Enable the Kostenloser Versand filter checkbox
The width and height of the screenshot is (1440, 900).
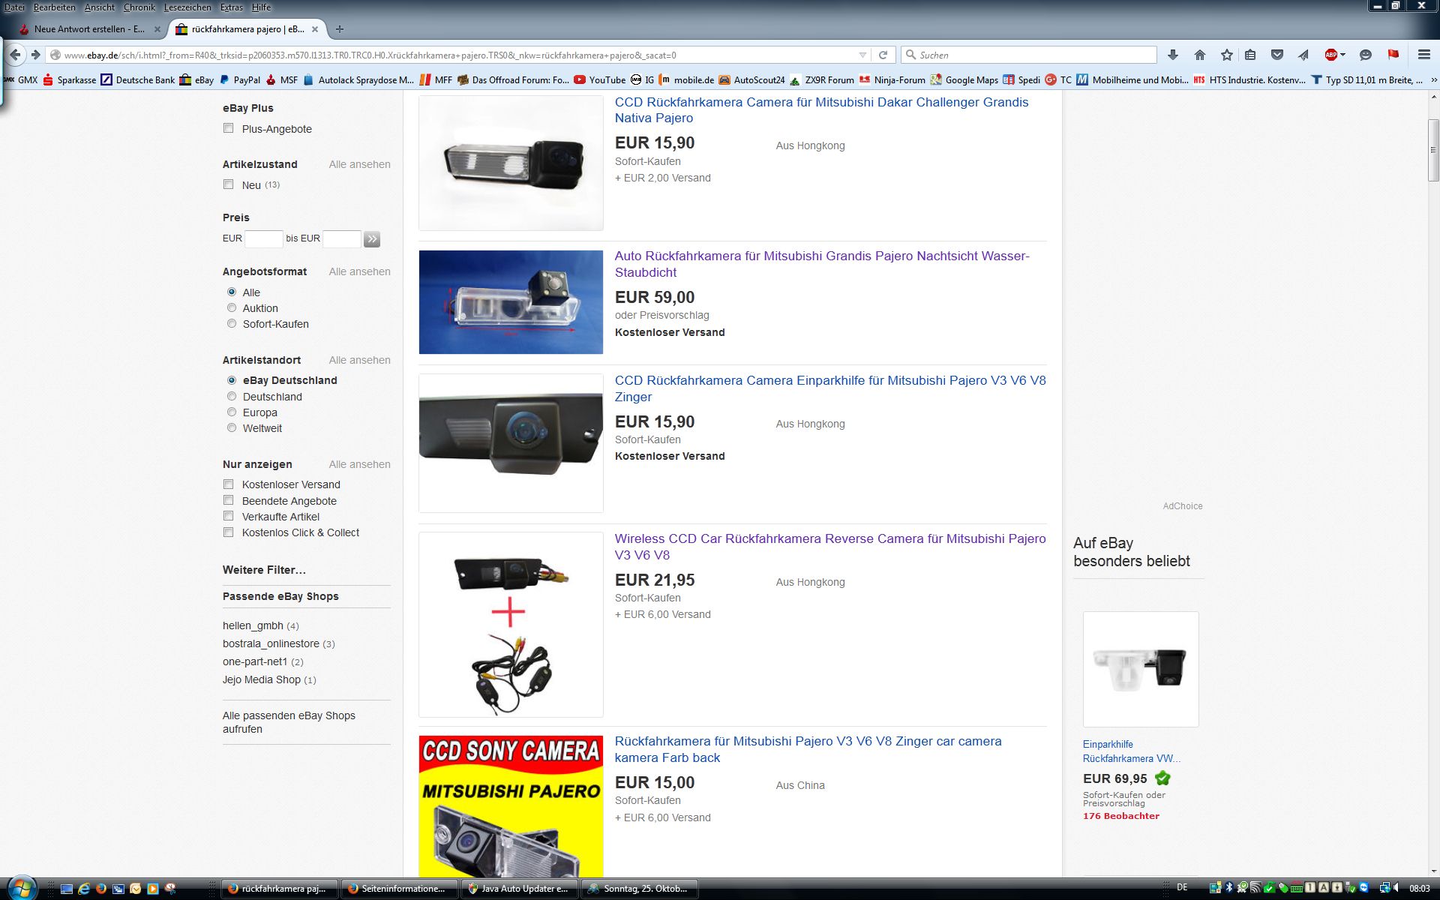229,484
